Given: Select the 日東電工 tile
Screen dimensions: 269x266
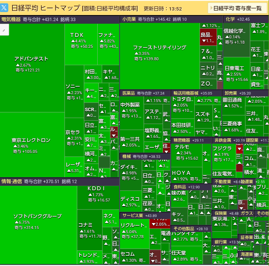Looking at the screenshot, I should 236,73.
